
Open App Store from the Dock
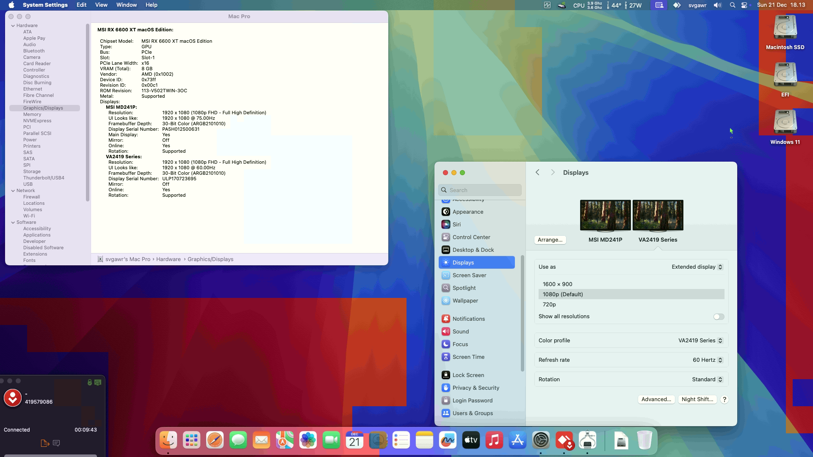click(517, 440)
